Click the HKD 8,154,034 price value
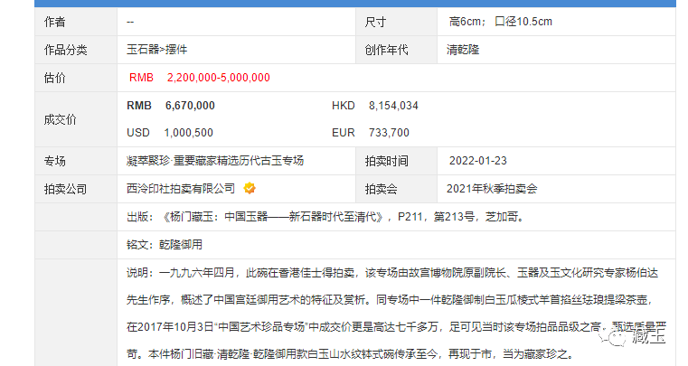Image resolution: width=688 pixels, height=366 pixels. [393, 106]
